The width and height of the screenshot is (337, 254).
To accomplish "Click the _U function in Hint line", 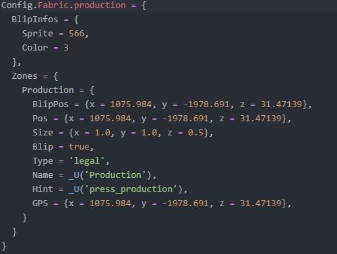I will click(x=74, y=189).
